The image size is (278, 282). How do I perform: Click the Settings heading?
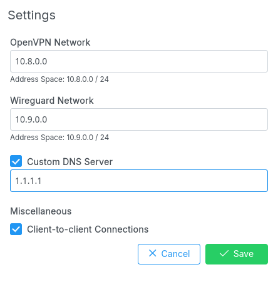[x=32, y=15]
